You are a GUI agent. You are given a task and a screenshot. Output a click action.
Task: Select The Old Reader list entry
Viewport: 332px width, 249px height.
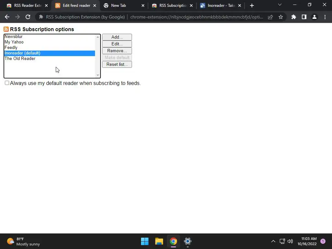pyautogui.click(x=50, y=58)
